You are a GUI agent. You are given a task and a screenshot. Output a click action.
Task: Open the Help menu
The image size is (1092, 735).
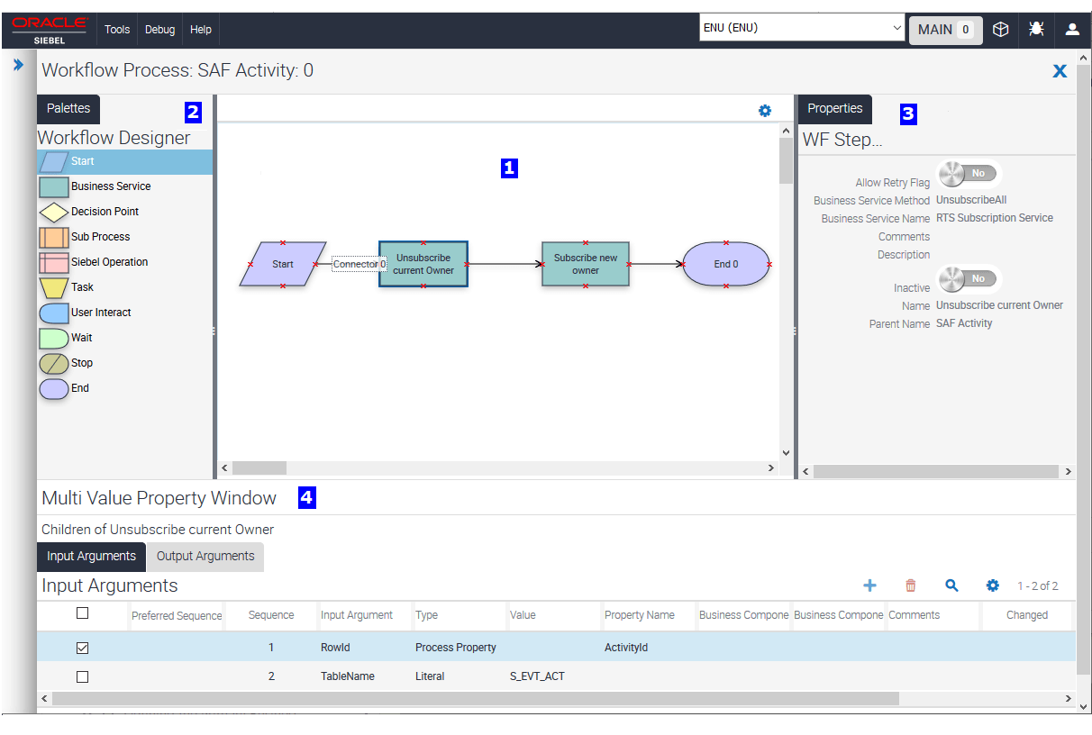click(201, 30)
